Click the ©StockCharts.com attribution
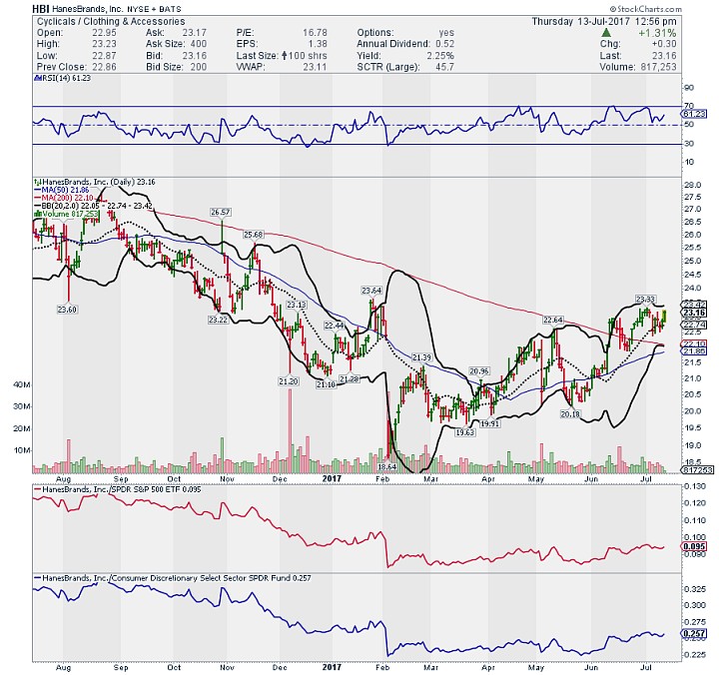This screenshot has width=719, height=675. pyautogui.click(x=646, y=9)
